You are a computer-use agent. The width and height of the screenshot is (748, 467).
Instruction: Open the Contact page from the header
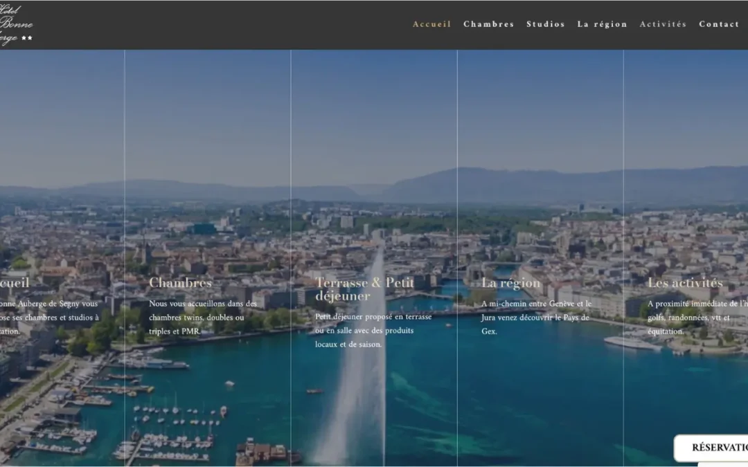click(x=718, y=24)
